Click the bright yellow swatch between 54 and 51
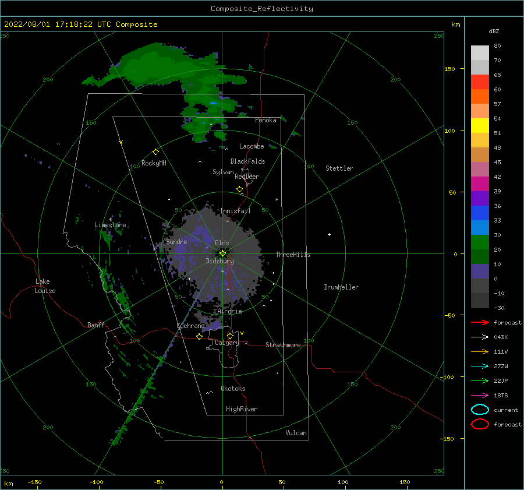The image size is (524, 490). 480,125
